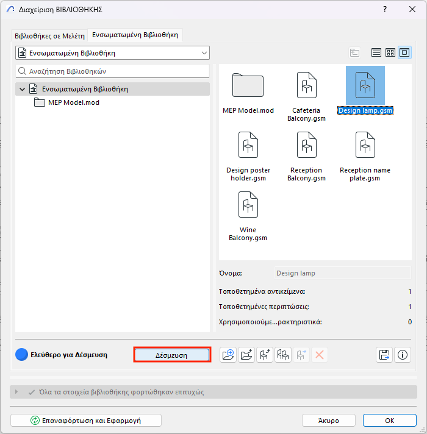Click Όλα τα στοιχεία βιβλιοθήκης φορτώθηκαν επιτυχώς text
Image resolution: width=427 pixels, height=434 pixels.
pos(121,392)
